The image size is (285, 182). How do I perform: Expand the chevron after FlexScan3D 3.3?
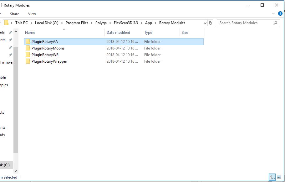142,23
